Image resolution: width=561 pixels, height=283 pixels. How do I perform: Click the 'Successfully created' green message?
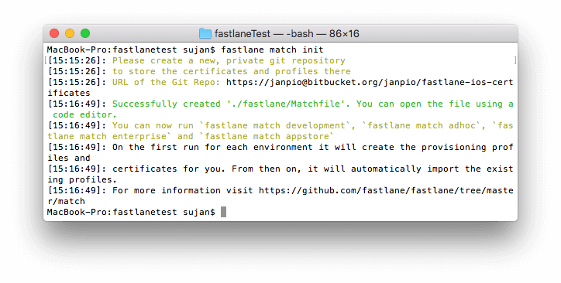click(167, 104)
